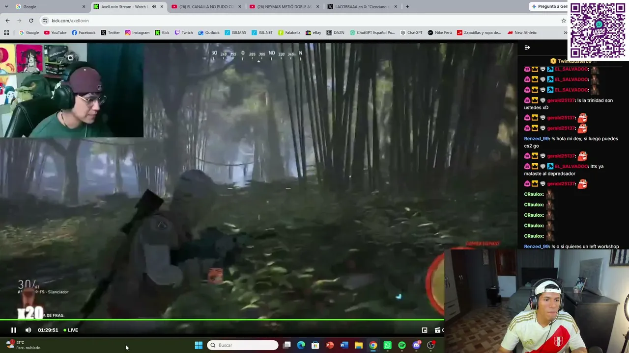Close the LACOBRAAA en X tab
Viewport: 629px width, 353px height.
tap(396, 6)
